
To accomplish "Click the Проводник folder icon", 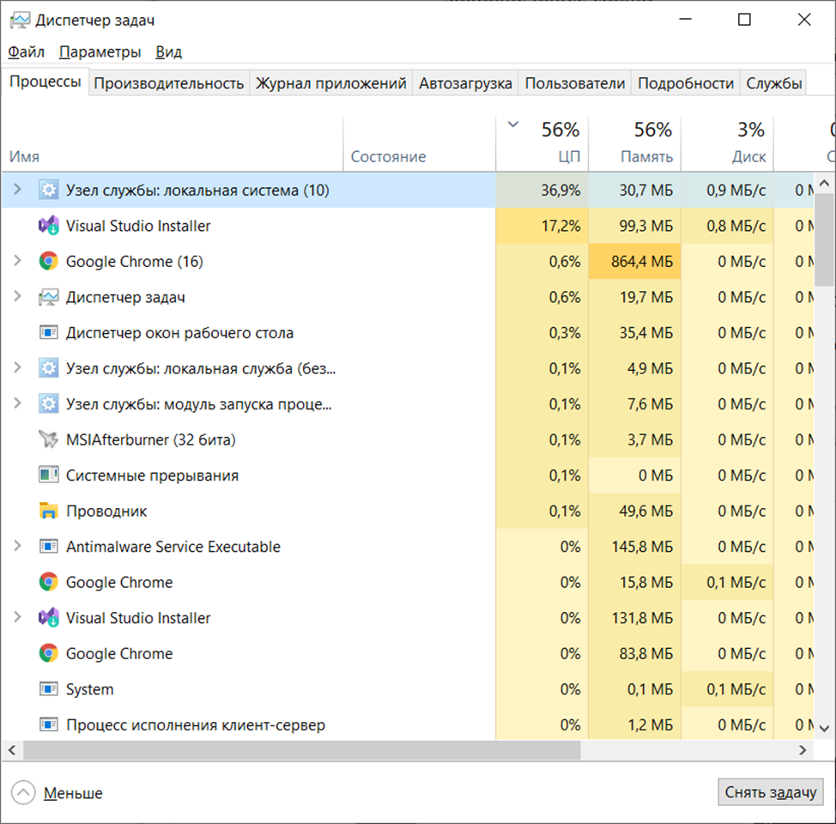I will click(47, 511).
